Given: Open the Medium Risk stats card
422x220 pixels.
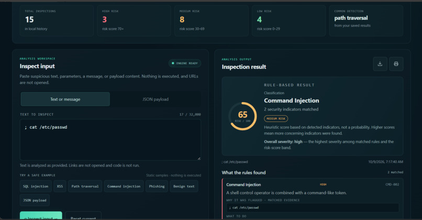Looking at the screenshot, I should tap(212, 20).
